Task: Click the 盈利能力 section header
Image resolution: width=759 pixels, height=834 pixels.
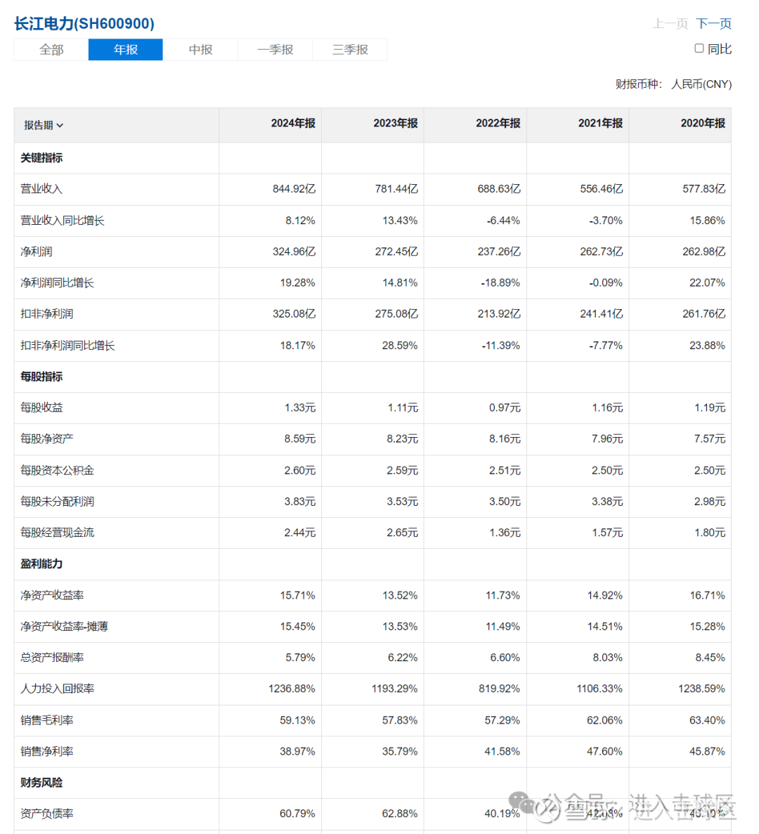Action: coord(41,563)
